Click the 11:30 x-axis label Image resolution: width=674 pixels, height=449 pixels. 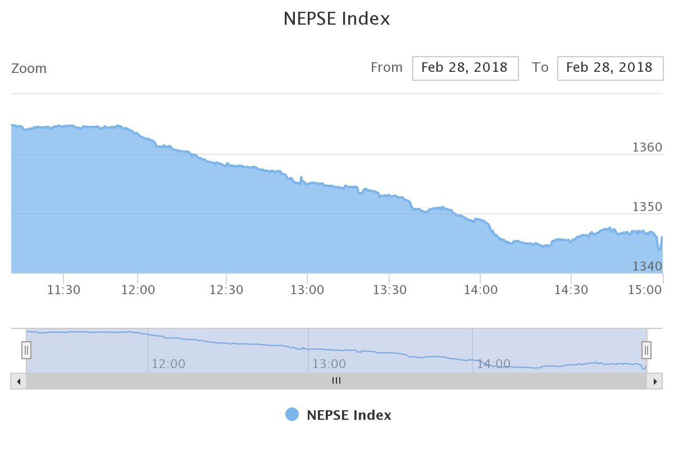click(x=63, y=290)
